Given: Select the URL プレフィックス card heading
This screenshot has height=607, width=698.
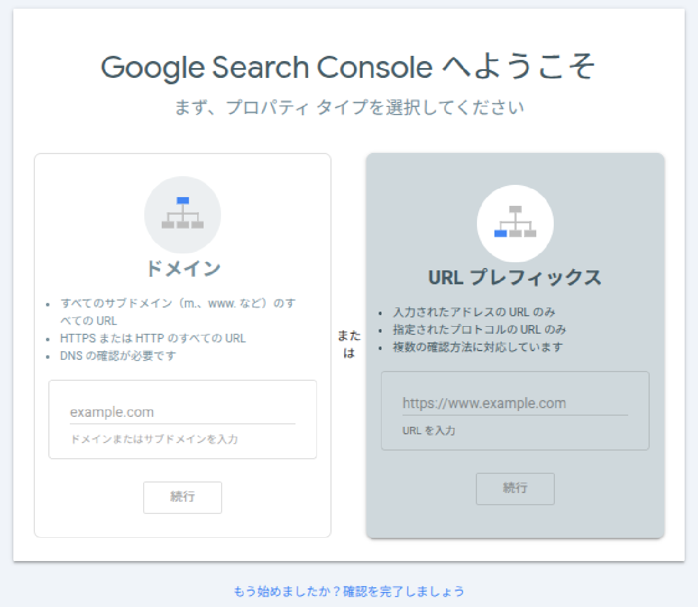Looking at the screenshot, I should coord(515,277).
